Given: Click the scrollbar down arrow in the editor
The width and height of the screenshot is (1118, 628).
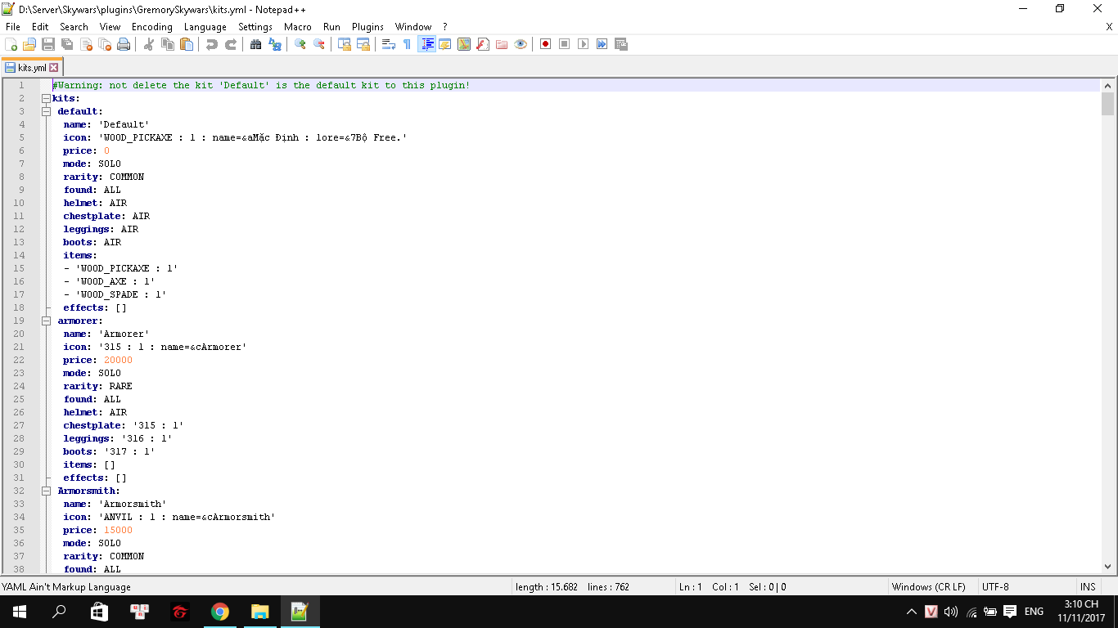Looking at the screenshot, I should pos(1108,565).
